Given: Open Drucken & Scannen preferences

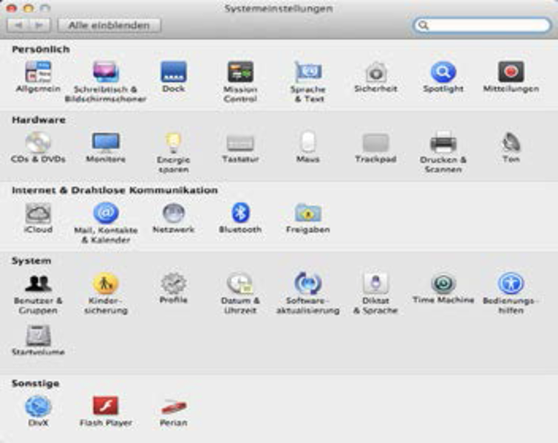Looking at the screenshot, I should pyautogui.click(x=443, y=152).
